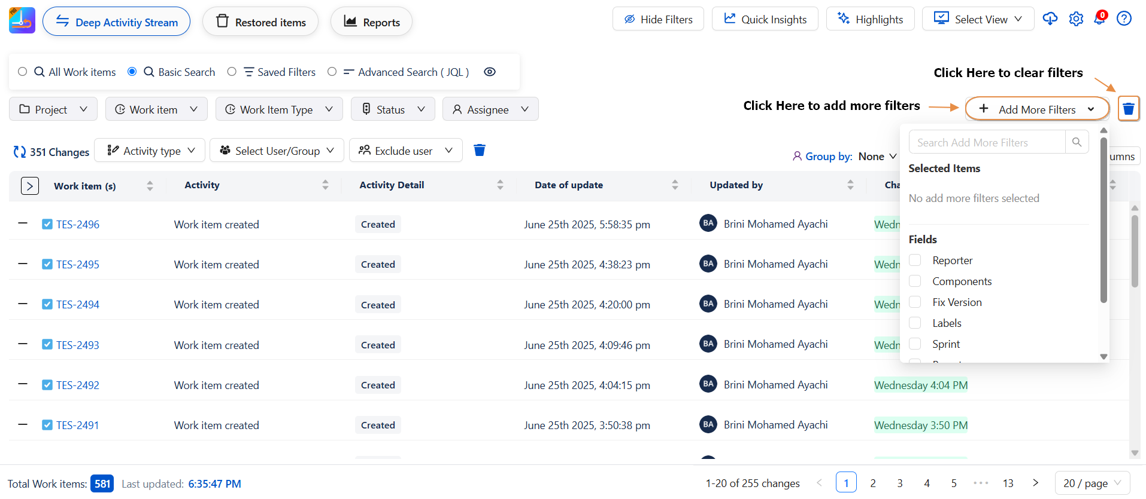Expand the Project filter dropdown
The image size is (1146, 499).
53,109
